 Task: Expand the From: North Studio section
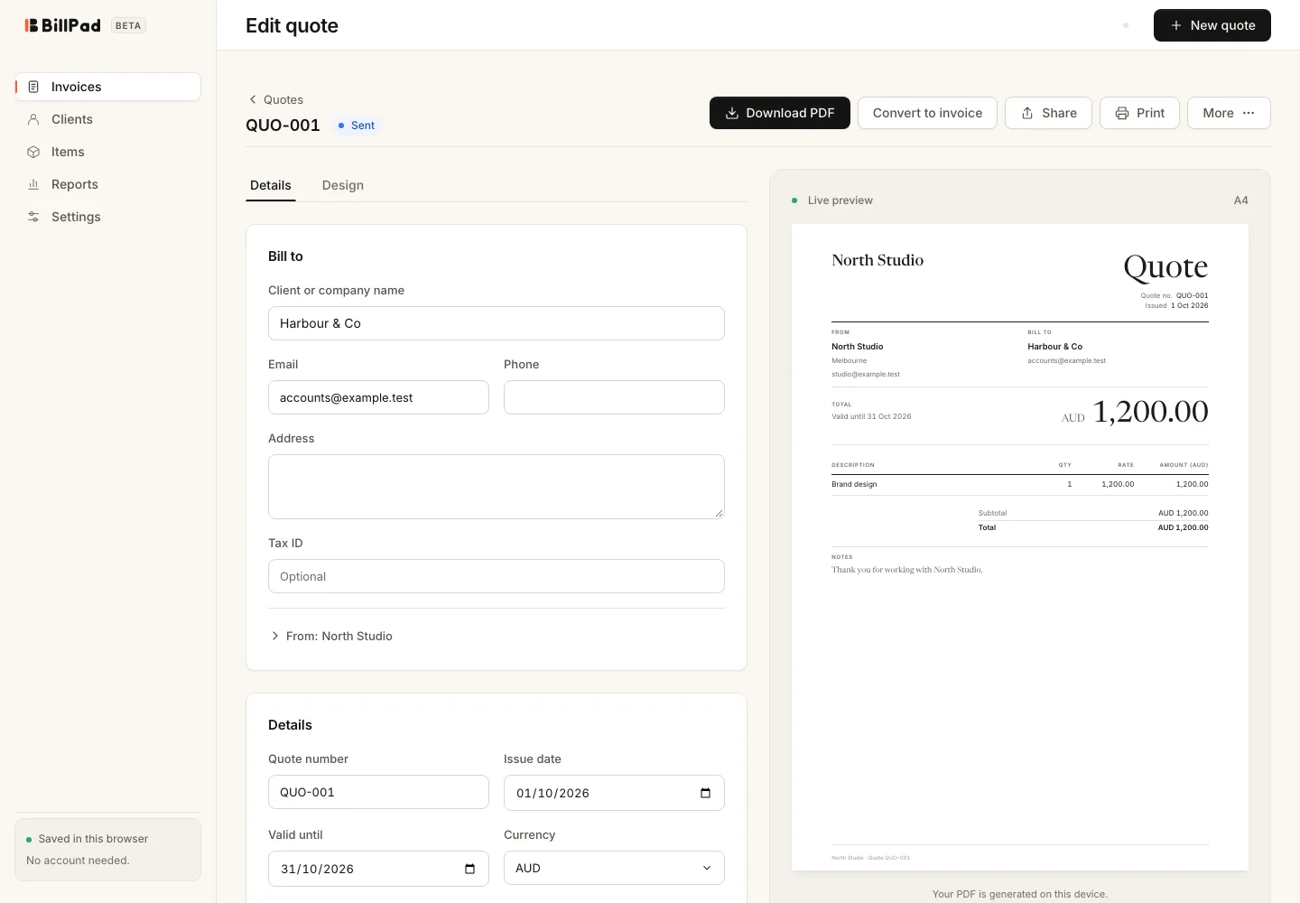pyautogui.click(x=330, y=636)
